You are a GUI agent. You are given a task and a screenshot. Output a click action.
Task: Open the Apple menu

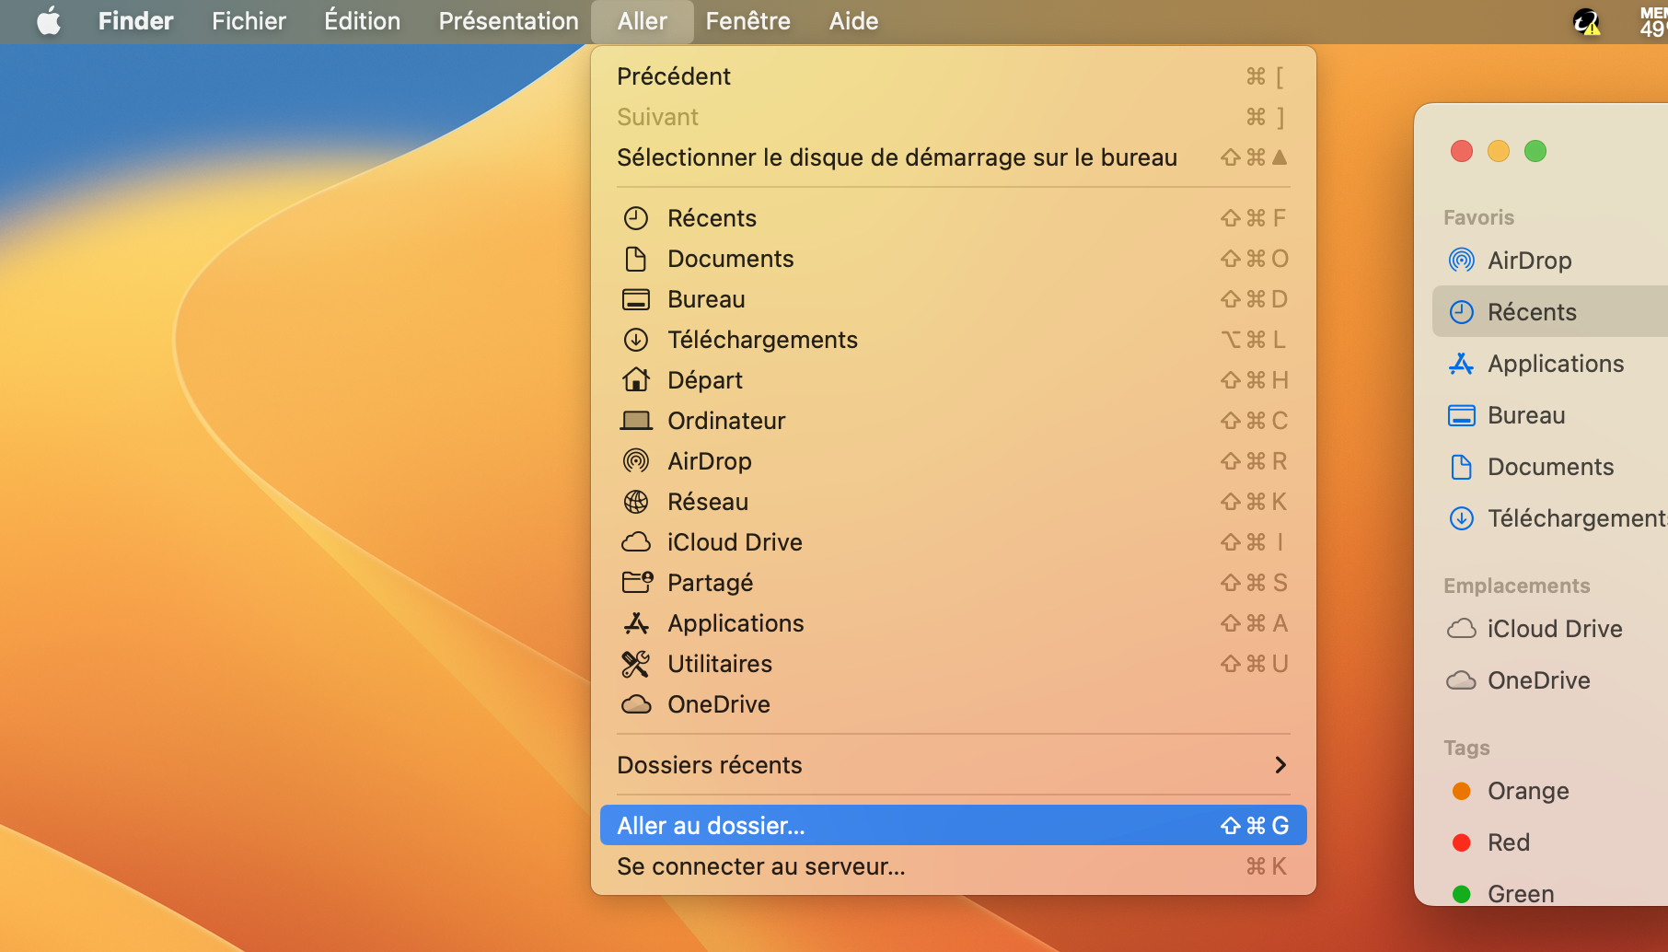(49, 21)
